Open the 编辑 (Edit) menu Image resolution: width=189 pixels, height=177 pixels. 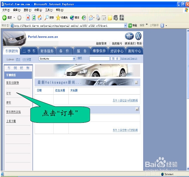(17, 10)
